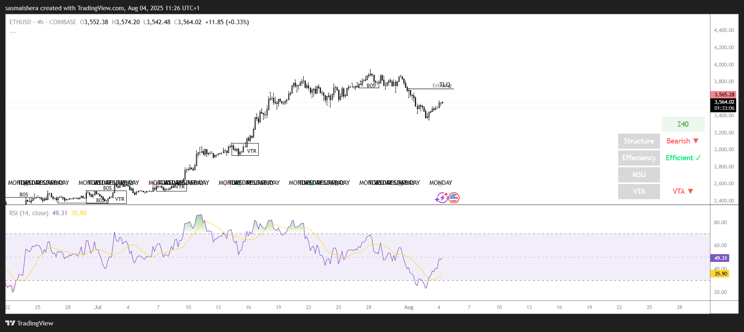Click the green 240 timeframe cell
Image resolution: width=744 pixels, height=332 pixels.
[683, 124]
